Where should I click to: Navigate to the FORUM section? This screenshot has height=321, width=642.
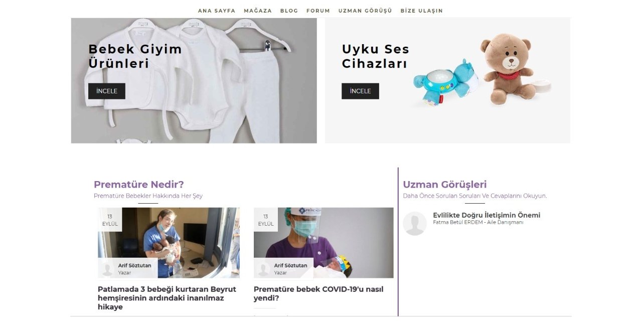coord(318,11)
